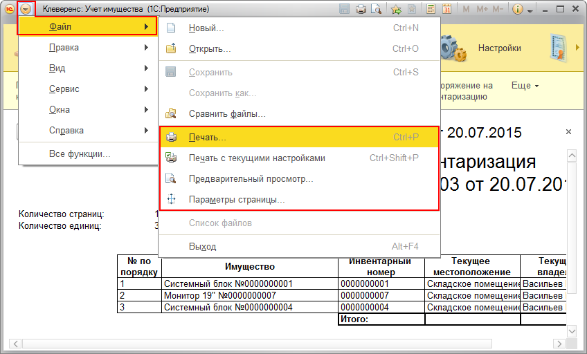Click vertical scrollbar down arrow
The image size is (587, 354).
tap(572, 330)
